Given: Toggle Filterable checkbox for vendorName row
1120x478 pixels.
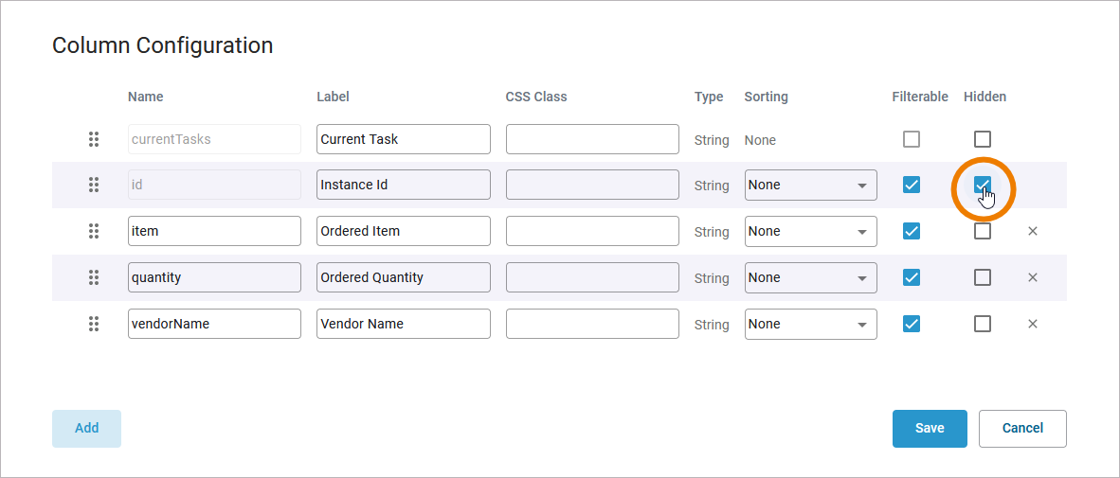Looking at the screenshot, I should [x=912, y=324].
